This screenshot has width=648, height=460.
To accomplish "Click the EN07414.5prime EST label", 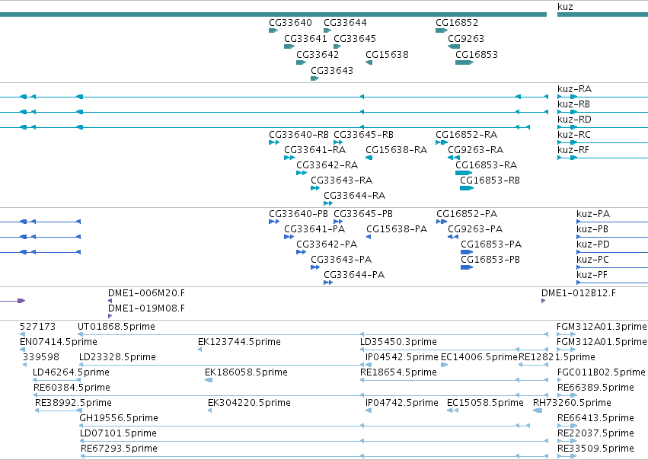I will 59,342.
